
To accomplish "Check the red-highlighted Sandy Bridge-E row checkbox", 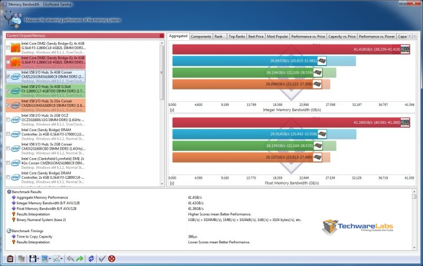I will click(8, 62).
